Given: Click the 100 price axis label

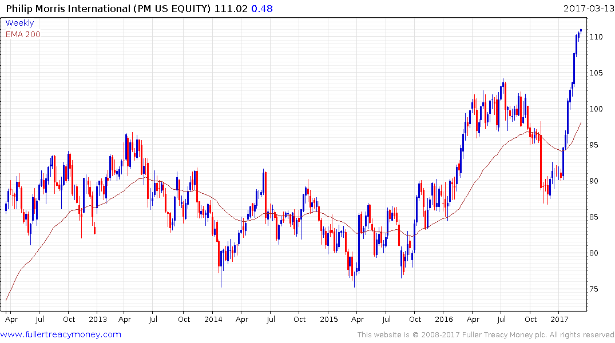Looking at the screenshot, I should (596, 109).
